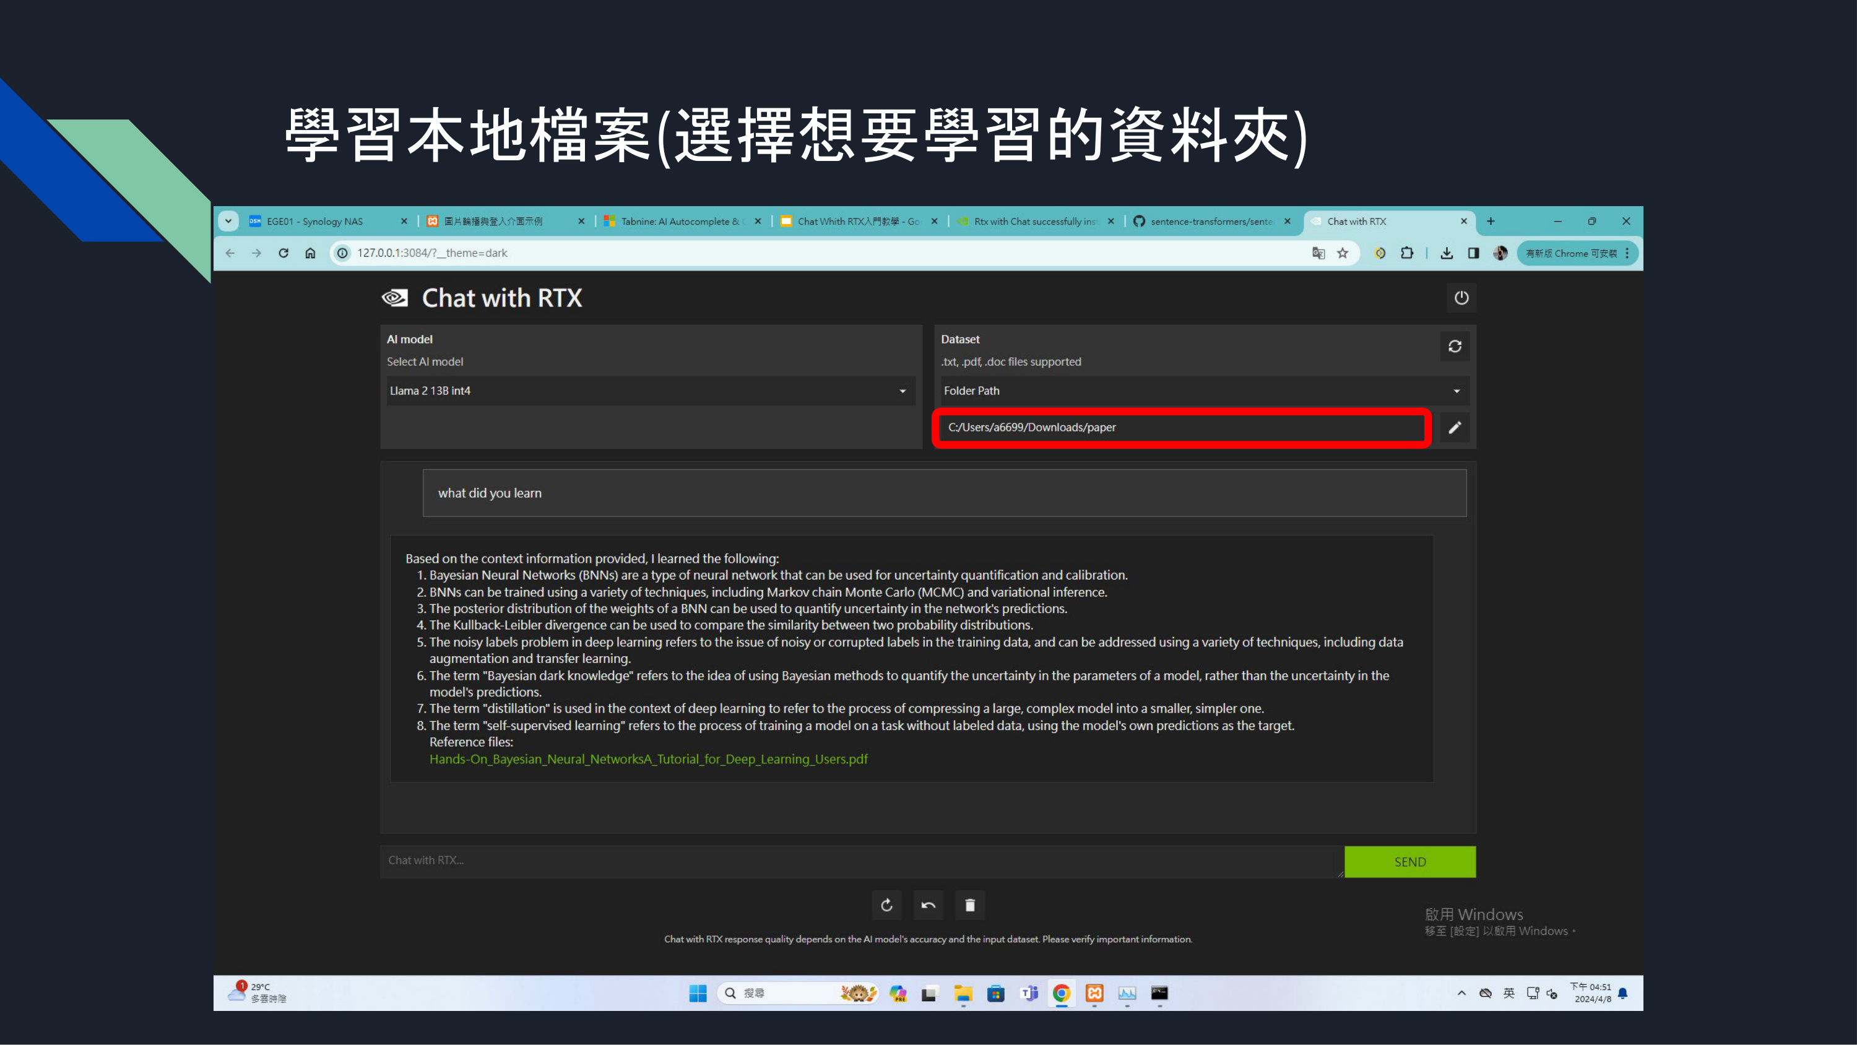
Task: Open the Extensions puzzle menu
Action: pos(1407,253)
